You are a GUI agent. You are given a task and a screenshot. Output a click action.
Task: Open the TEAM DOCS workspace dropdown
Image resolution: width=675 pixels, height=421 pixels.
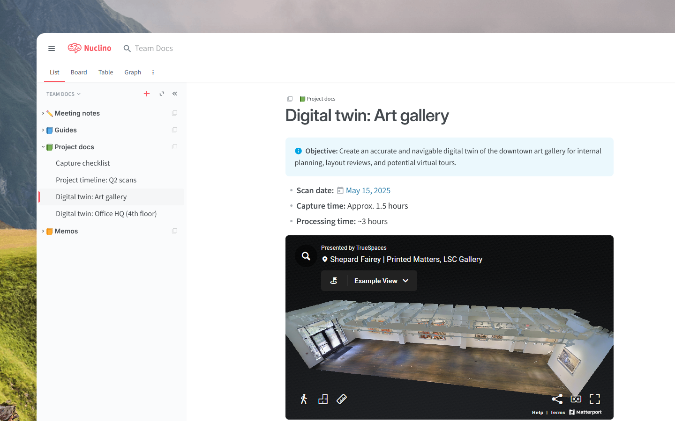coord(62,94)
